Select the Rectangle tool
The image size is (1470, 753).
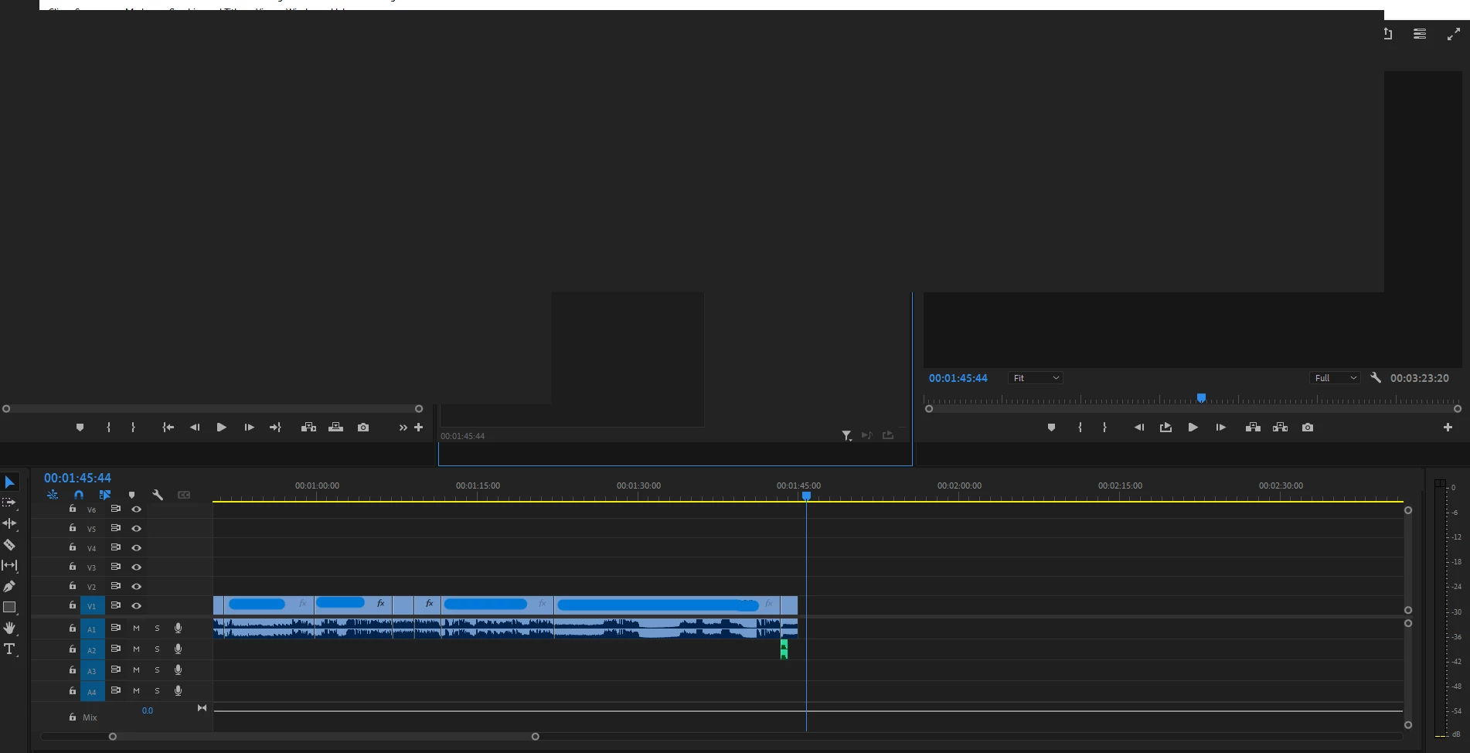pyautogui.click(x=9, y=608)
